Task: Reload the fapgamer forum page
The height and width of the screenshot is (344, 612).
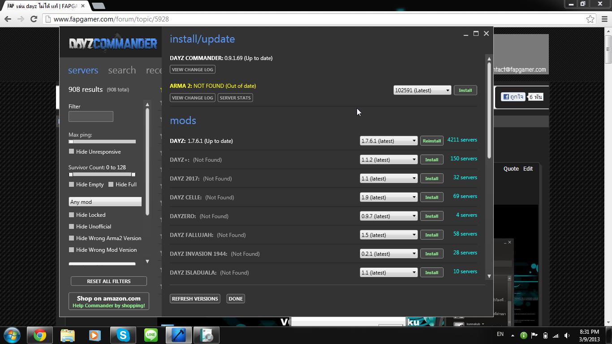Action: (34, 19)
